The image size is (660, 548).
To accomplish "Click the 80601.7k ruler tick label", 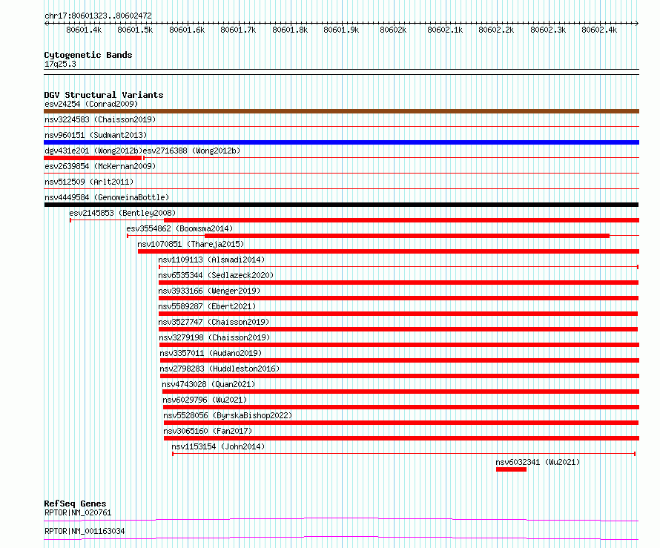I will (x=238, y=30).
